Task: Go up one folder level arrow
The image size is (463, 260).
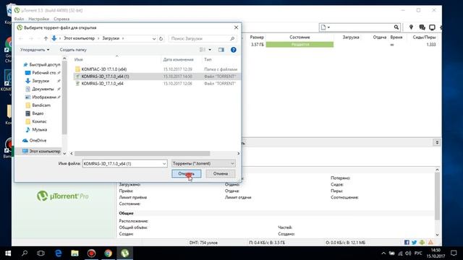Action: point(46,38)
